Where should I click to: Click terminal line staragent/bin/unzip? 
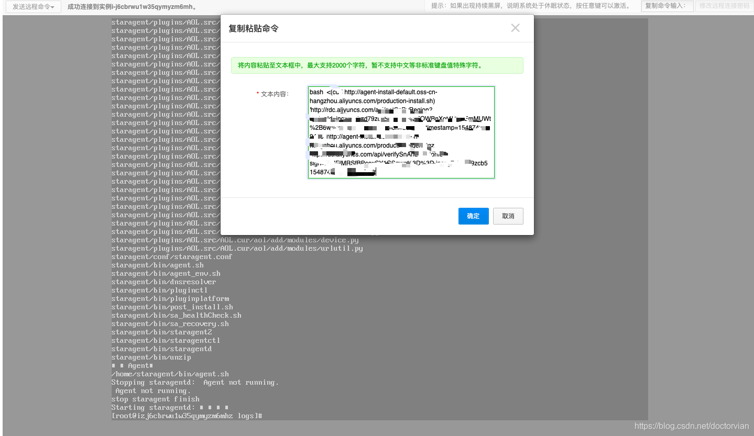click(x=151, y=357)
